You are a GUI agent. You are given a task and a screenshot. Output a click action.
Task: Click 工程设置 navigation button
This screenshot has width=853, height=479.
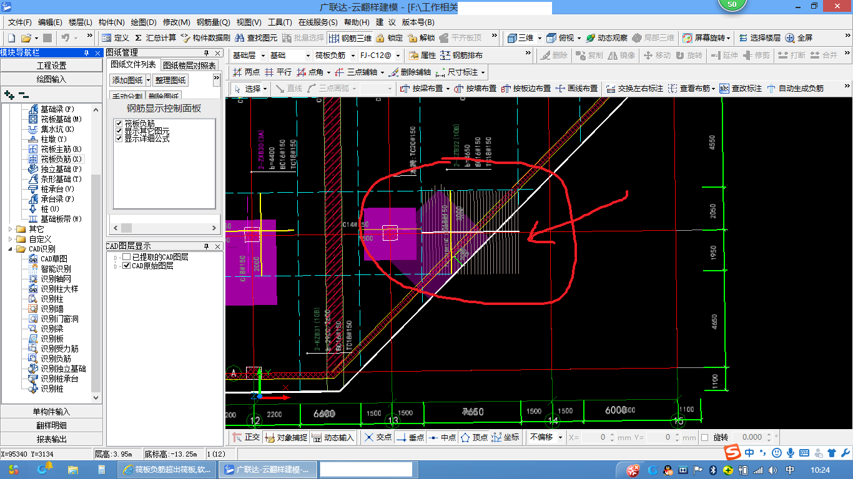coord(51,65)
